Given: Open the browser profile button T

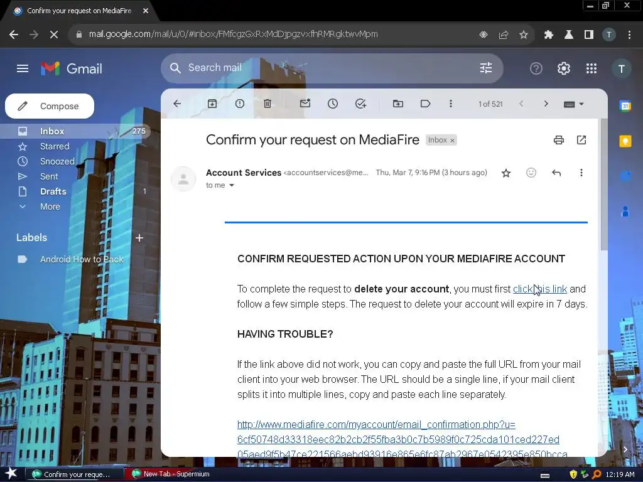Looking at the screenshot, I should click(609, 35).
